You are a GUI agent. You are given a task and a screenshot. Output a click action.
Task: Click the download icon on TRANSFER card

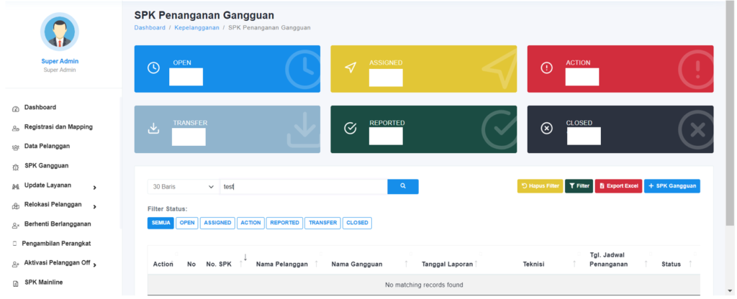pos(154,128)
